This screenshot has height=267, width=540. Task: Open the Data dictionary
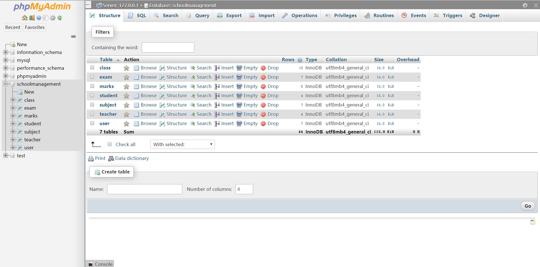(x=132, y=159)
